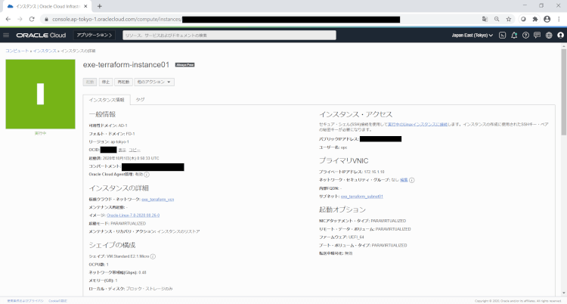Viewport: 567px width, 304px height.
Task: Click info icon beside ネットワーク・セキュリティ・グループ edit link
Action: (x=412, y=180)
